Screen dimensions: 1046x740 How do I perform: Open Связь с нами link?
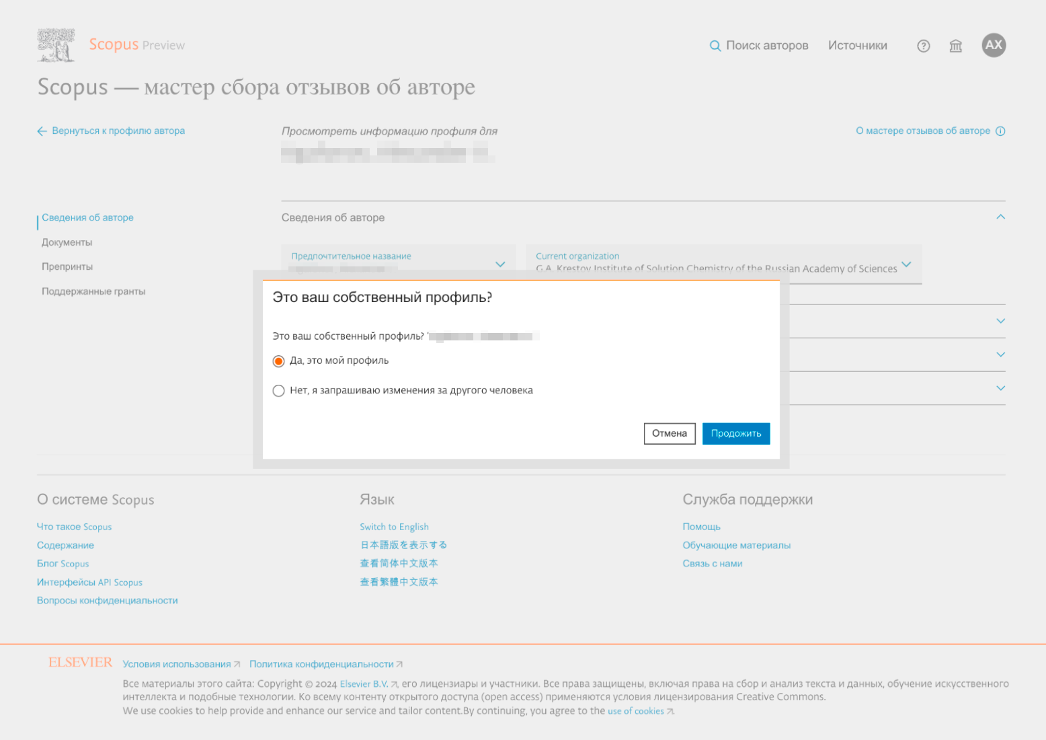point(713,564)
